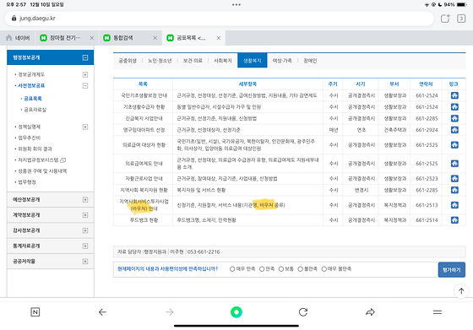Share the page with the share arrow icon
The height and width of the screenshot is (330, 473).
[x=370, y=312]
